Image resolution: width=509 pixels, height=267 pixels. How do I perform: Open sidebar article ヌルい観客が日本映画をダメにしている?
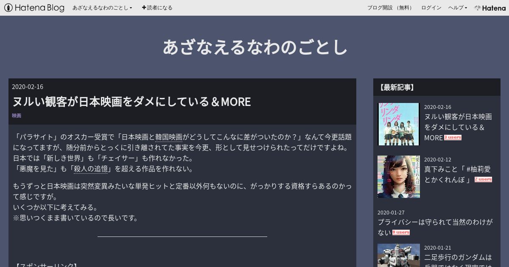click(x=458, y=127)
